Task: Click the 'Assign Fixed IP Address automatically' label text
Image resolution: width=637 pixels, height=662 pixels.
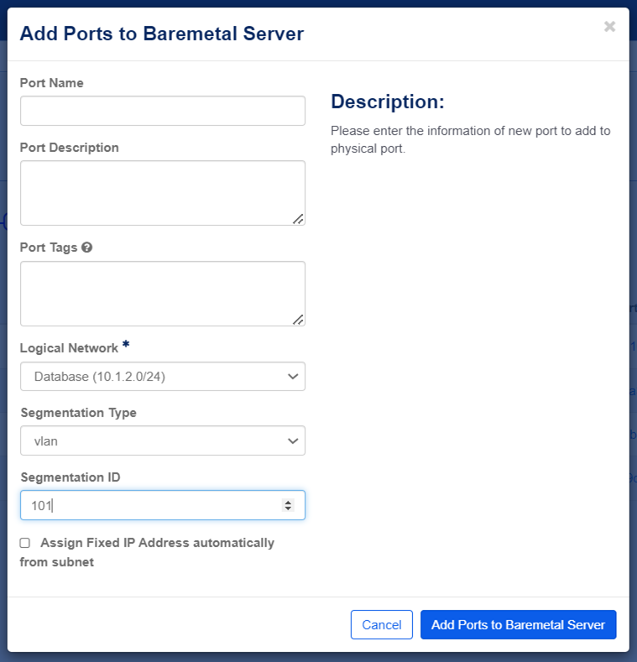Action: (157, 543)
